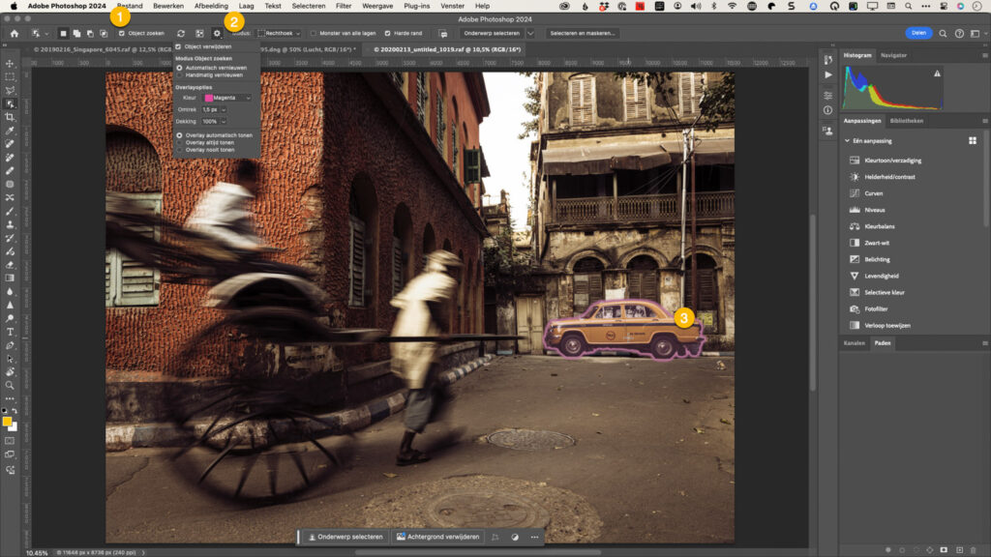Open arrow next to Onderwerp selecteren
Viewport: 991px width, 557px height.
point(530,34)
